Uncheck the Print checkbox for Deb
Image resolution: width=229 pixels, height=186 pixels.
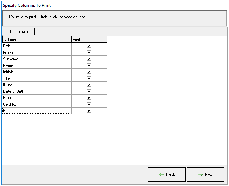89,46
